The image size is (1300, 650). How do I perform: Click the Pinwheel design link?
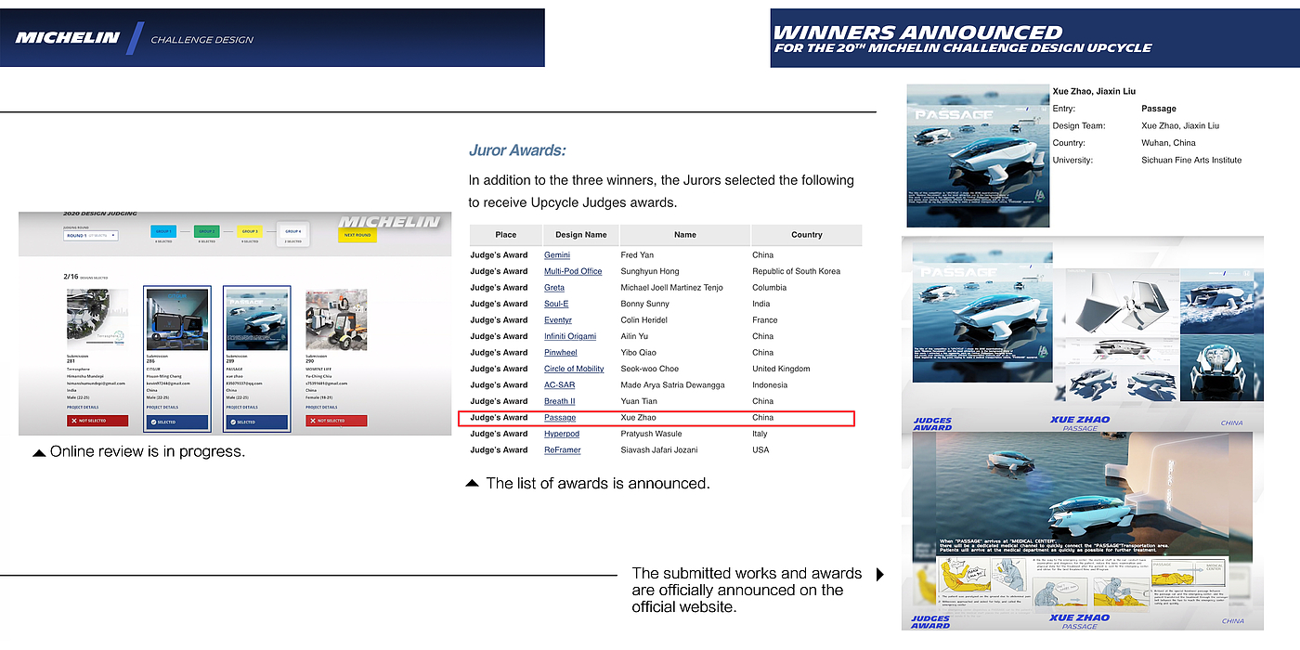(x=561, y=353)
